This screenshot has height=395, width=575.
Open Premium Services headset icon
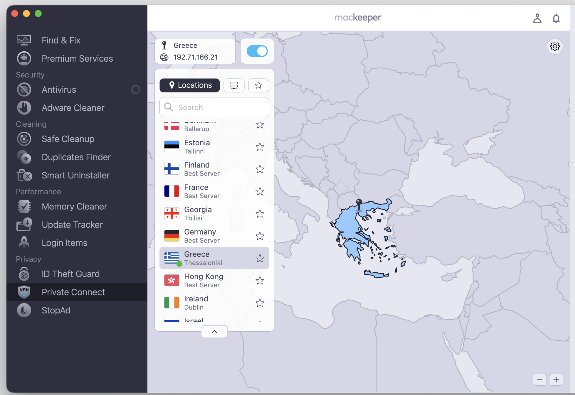(x=24, y=58)
